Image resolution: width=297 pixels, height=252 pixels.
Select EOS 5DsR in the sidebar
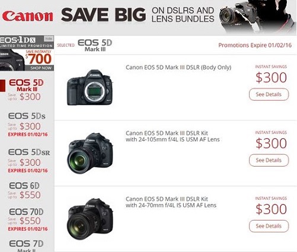pos(28,161)
